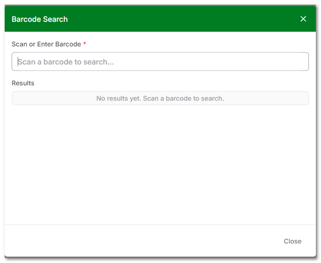321x263 pixels.
Task: Click the word Scan in the field label
Action: click(x=20, y=44)
